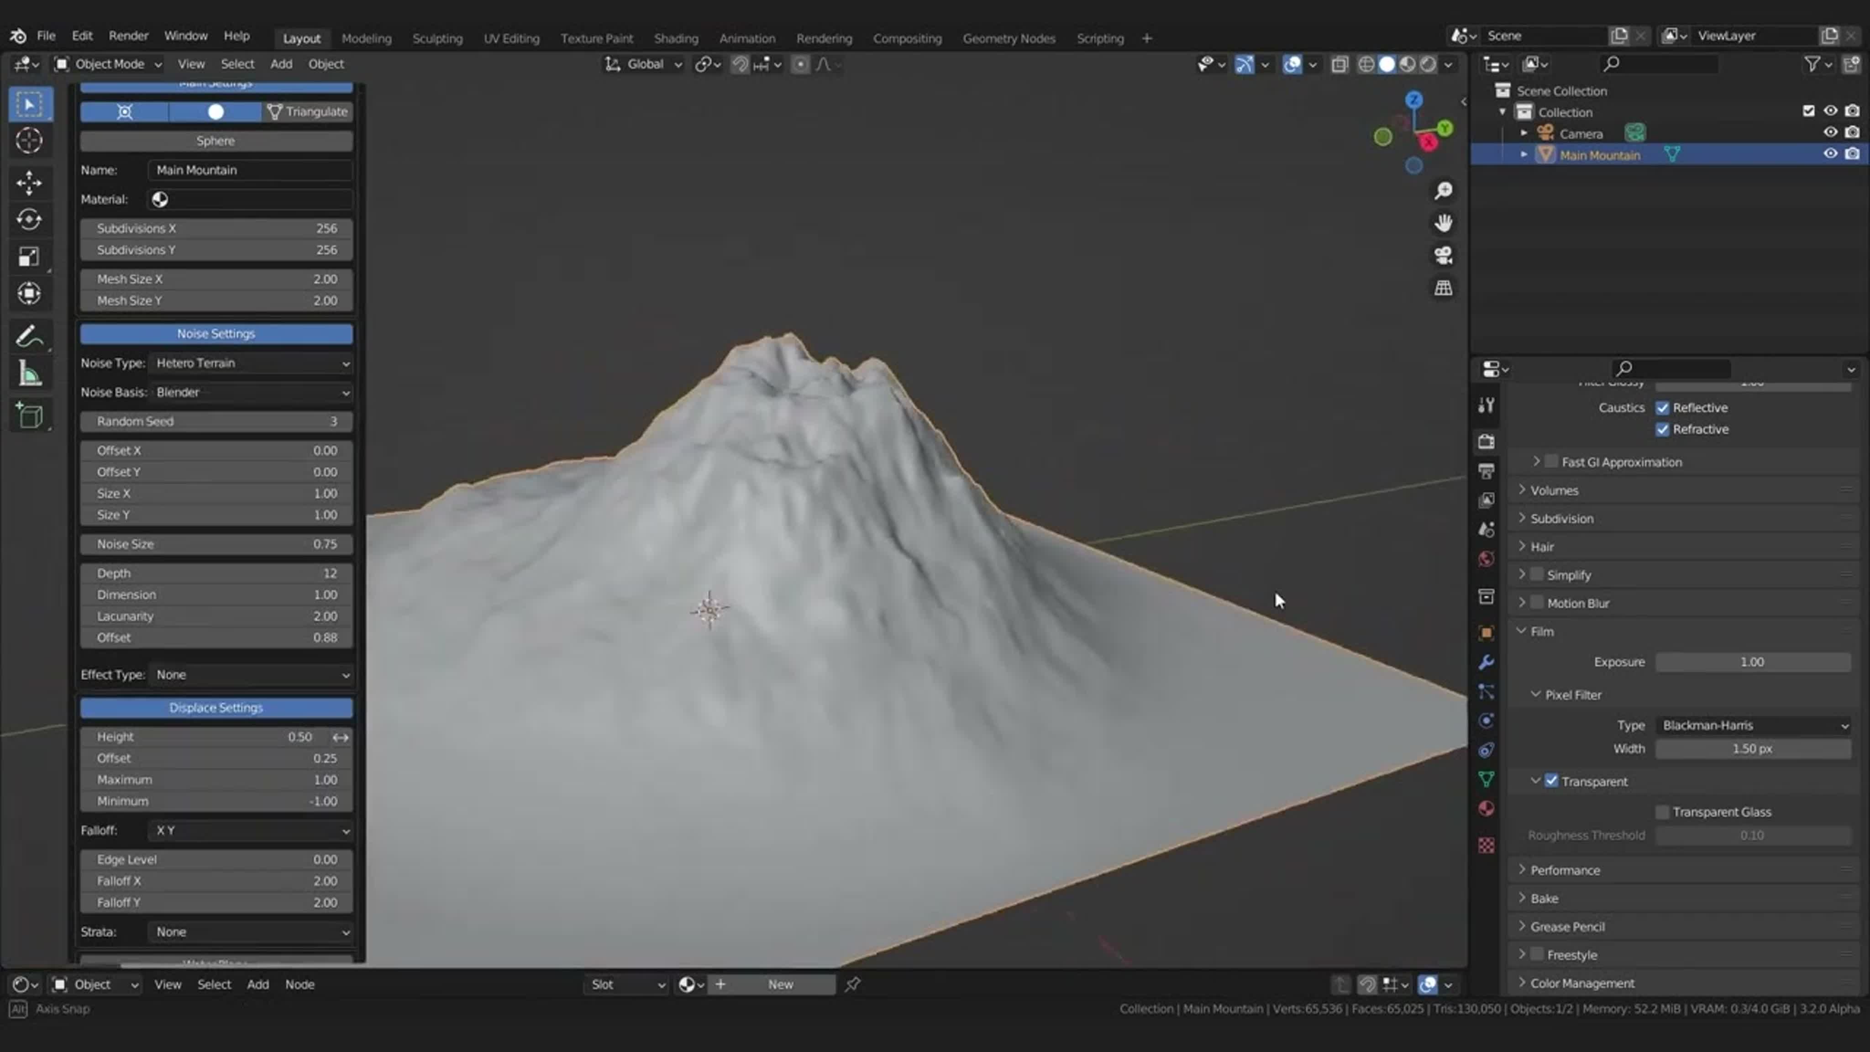Image resolution: width=1870 pixels, height=1052 pixels.
Task: Open the World properties tab
Action: tap(1486, 559)
